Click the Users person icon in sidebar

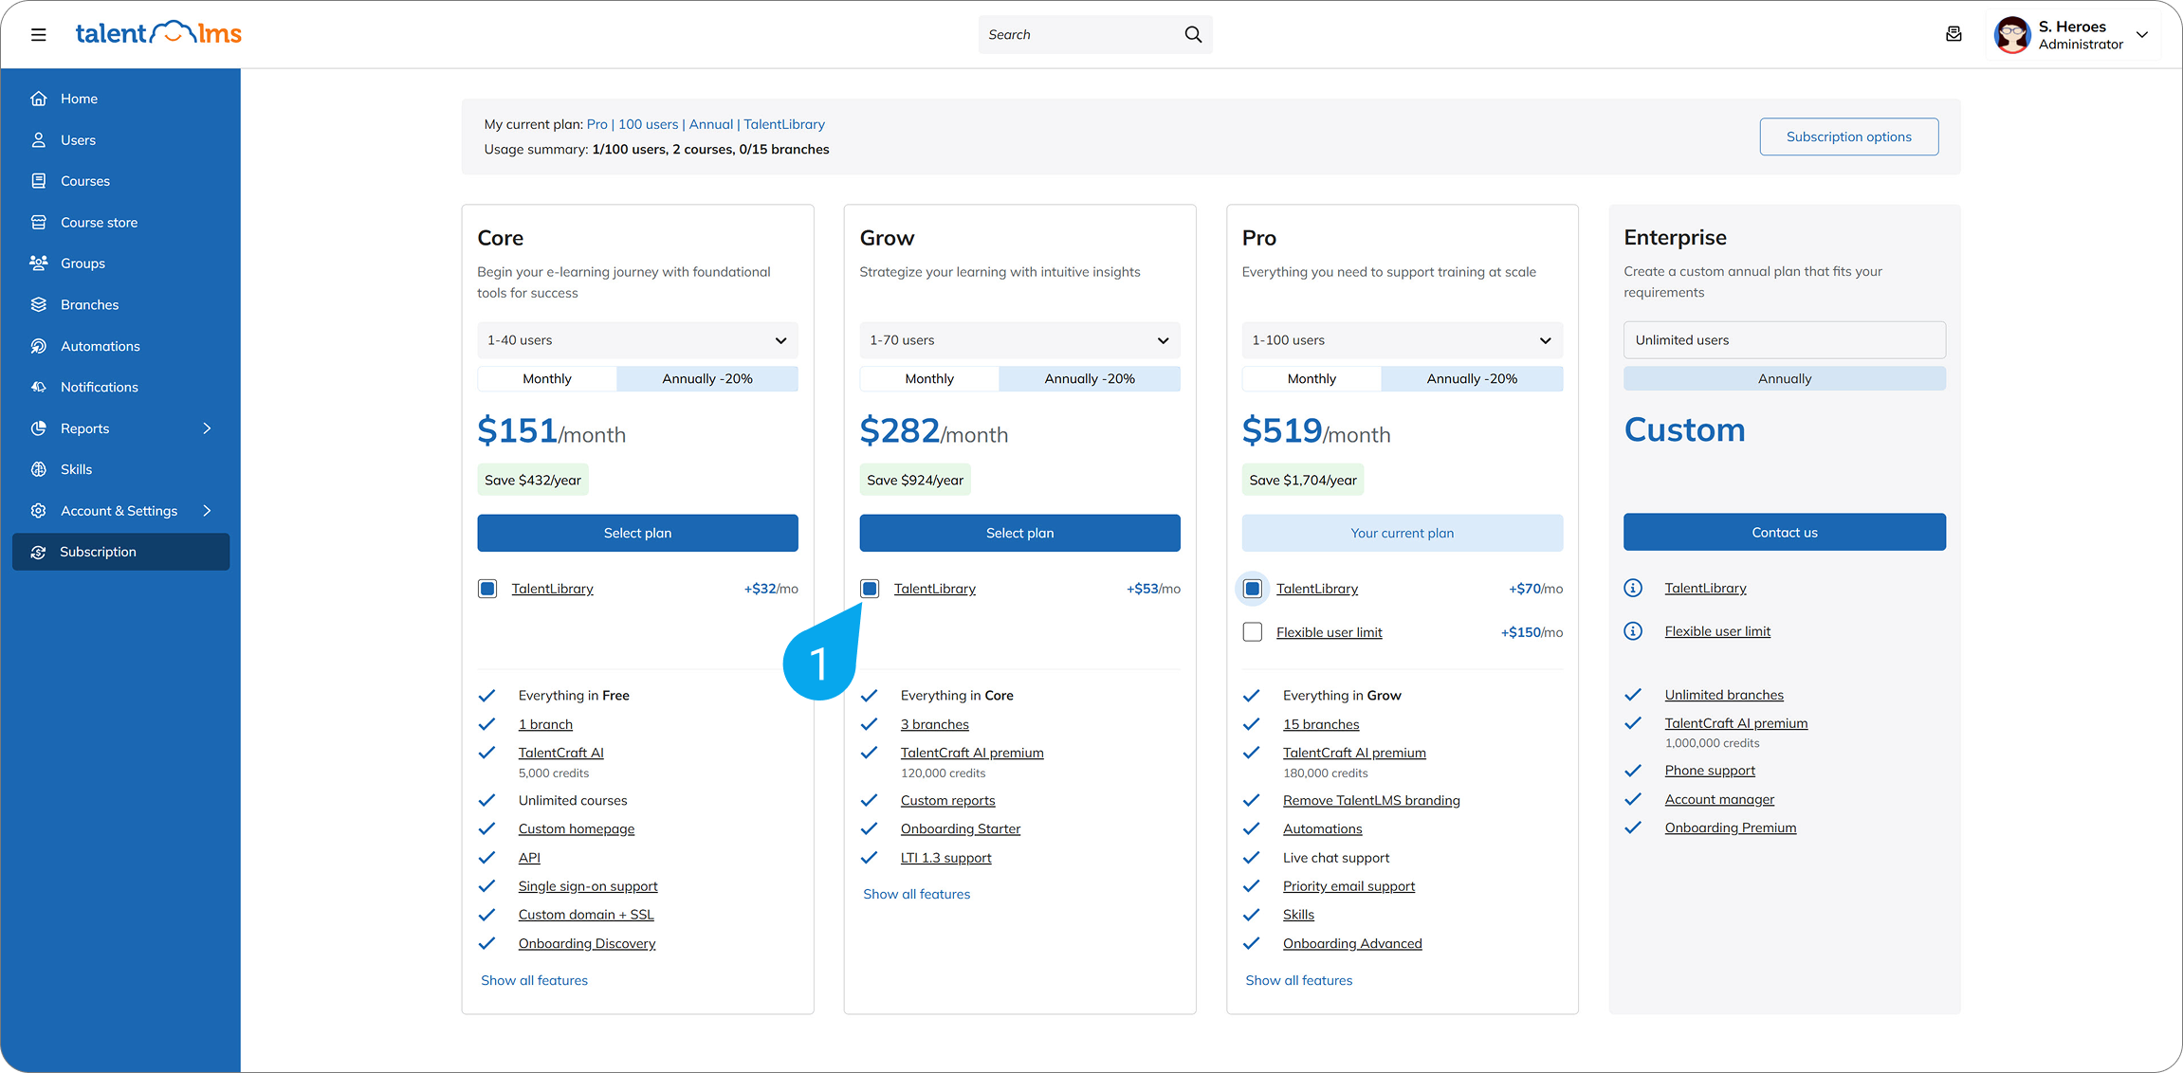(39, 140)
